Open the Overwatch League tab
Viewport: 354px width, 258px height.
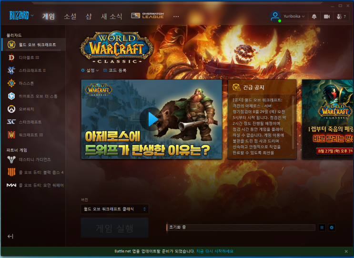147,16
